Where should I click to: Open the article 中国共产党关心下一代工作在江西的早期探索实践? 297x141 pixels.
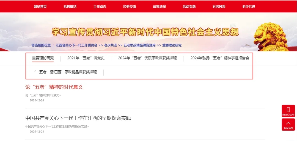click(78, 118)
